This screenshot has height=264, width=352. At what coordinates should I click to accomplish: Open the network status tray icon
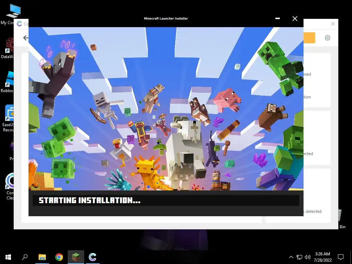299,257
